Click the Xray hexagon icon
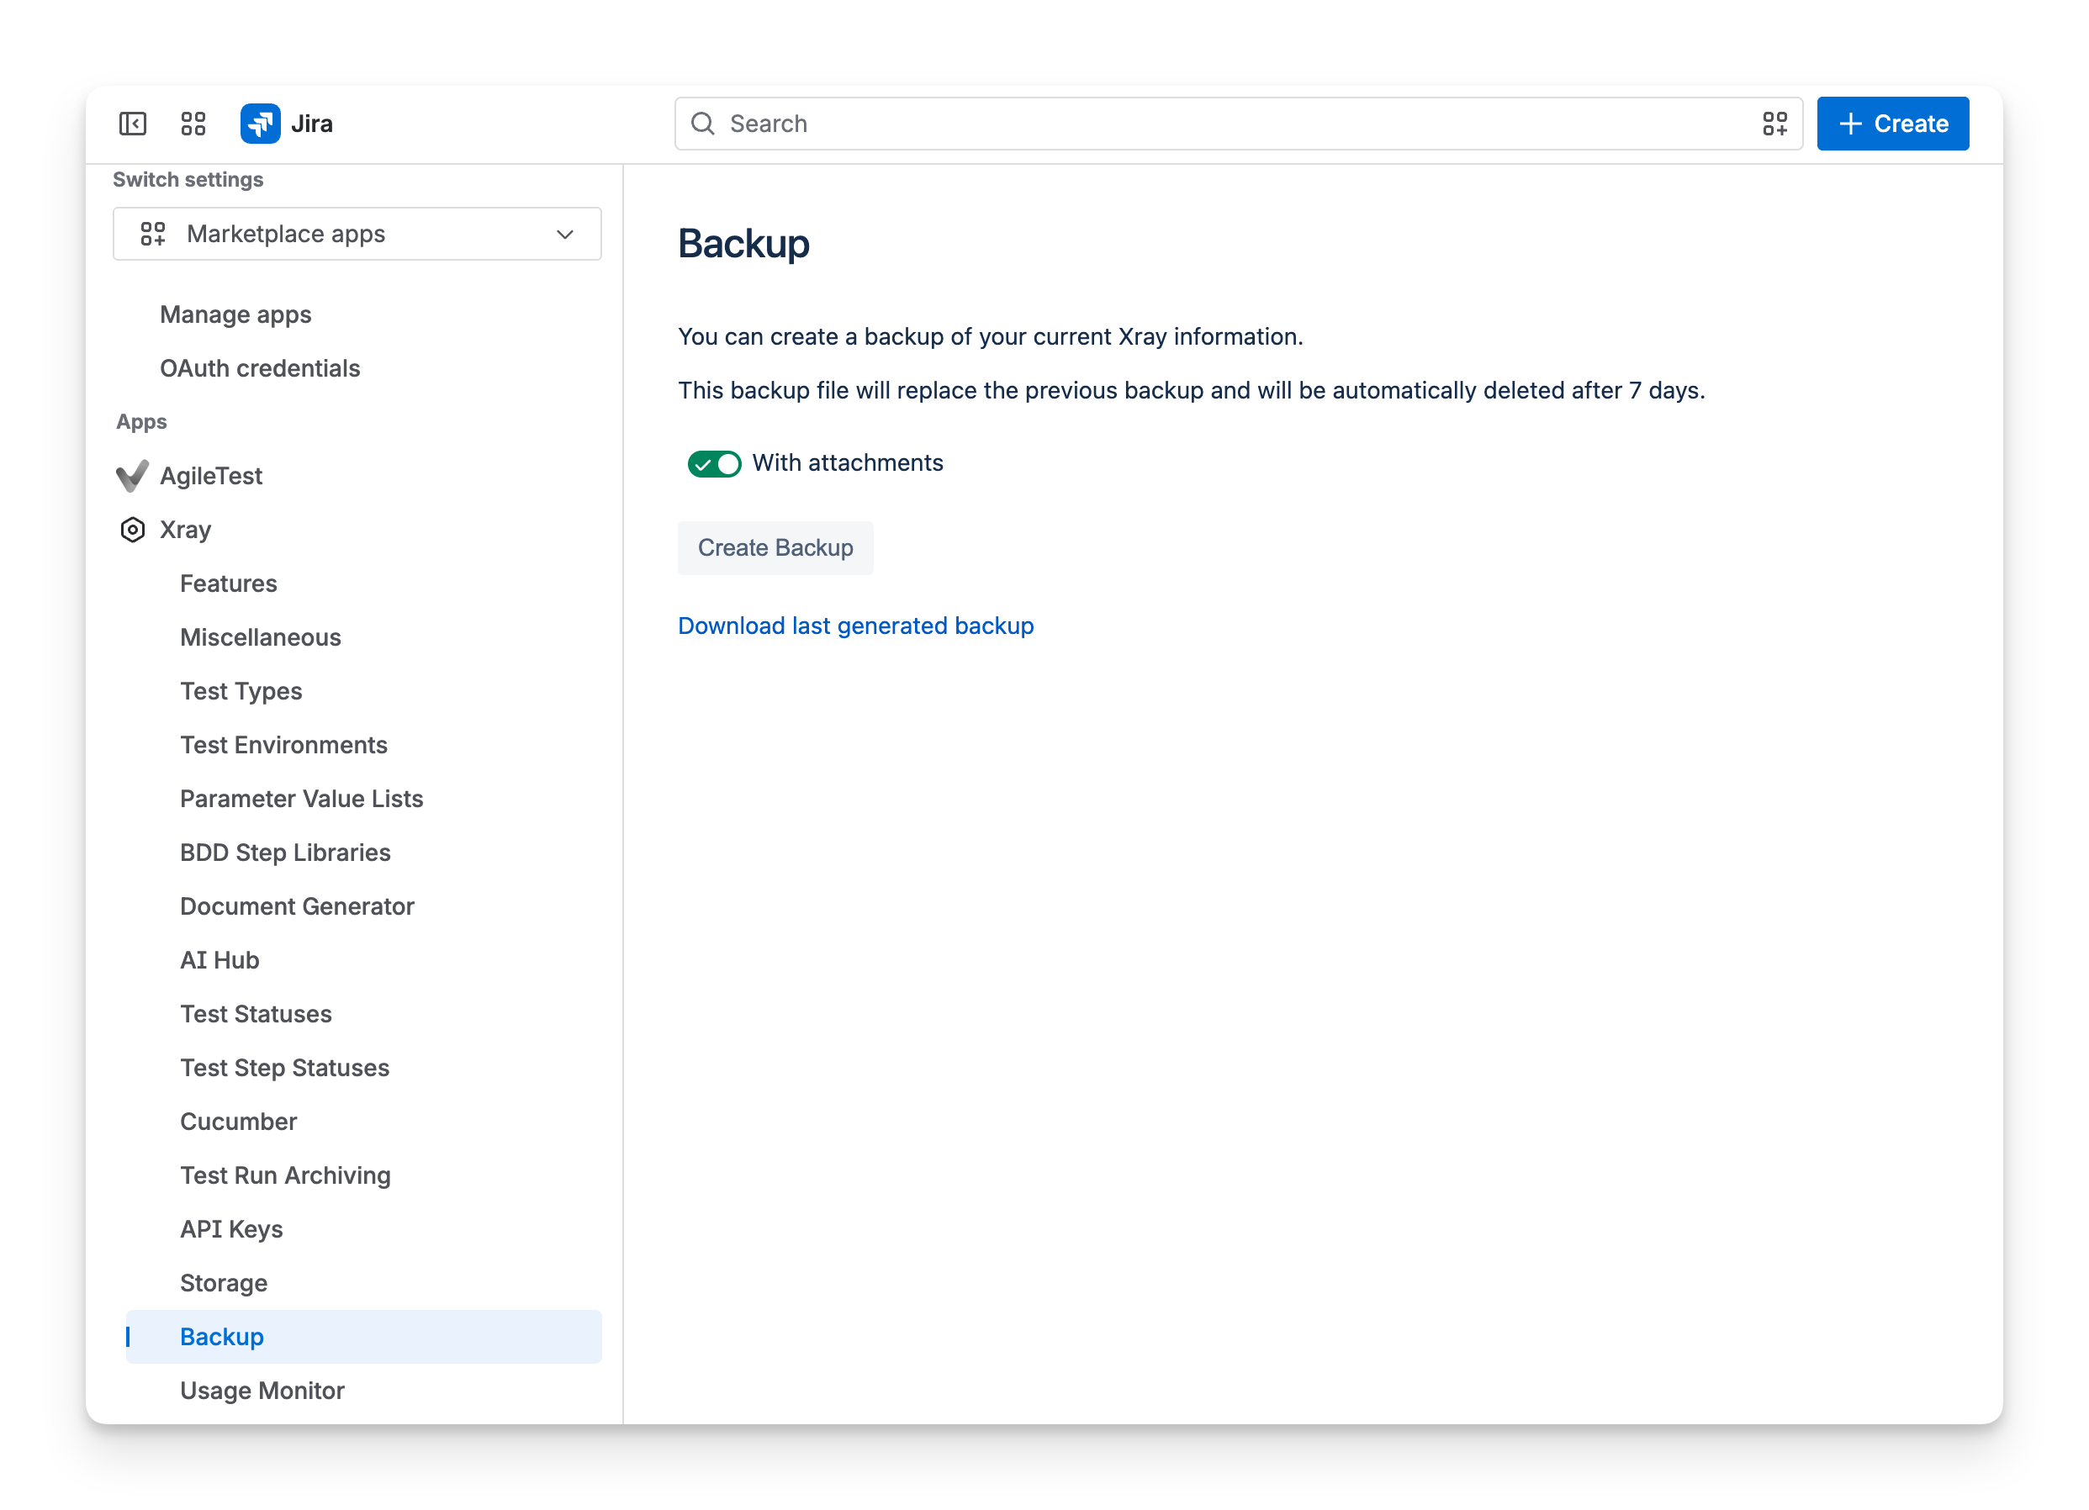This screenshot has height=1510, width=2089. 133,530
